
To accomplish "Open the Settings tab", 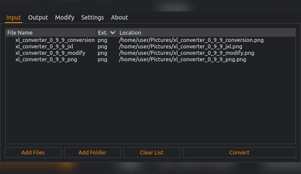I will (93, 18).
